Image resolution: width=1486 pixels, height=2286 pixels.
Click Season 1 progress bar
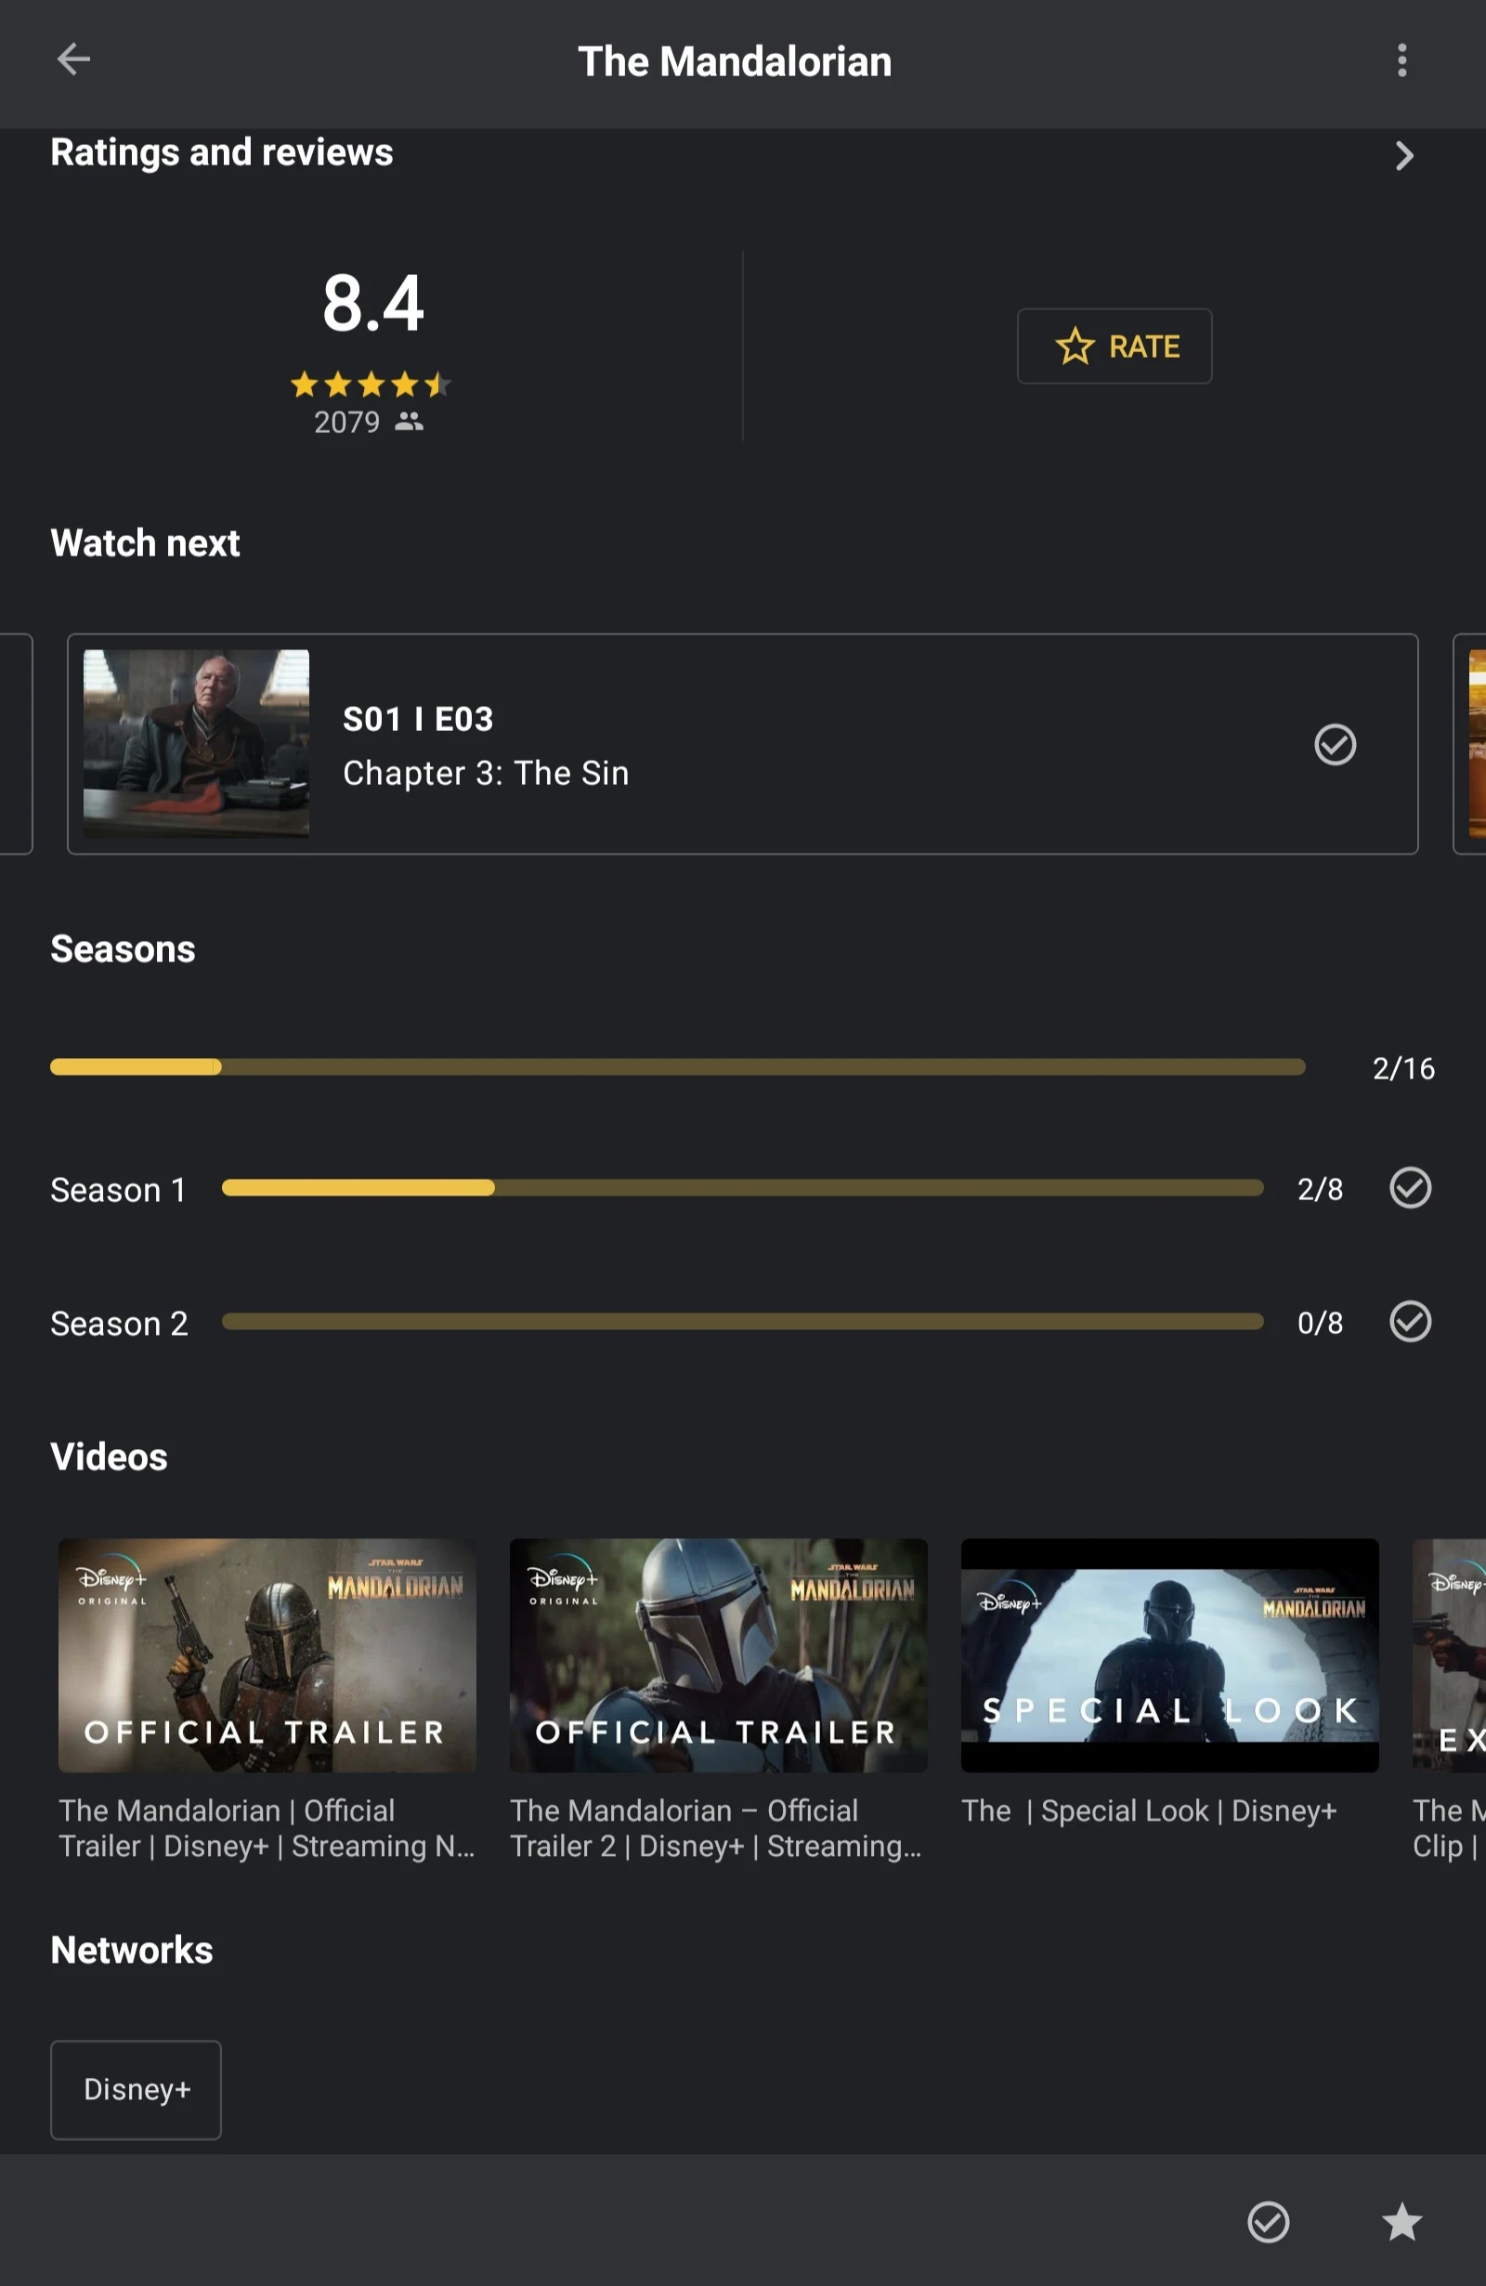pos(742,1188)
